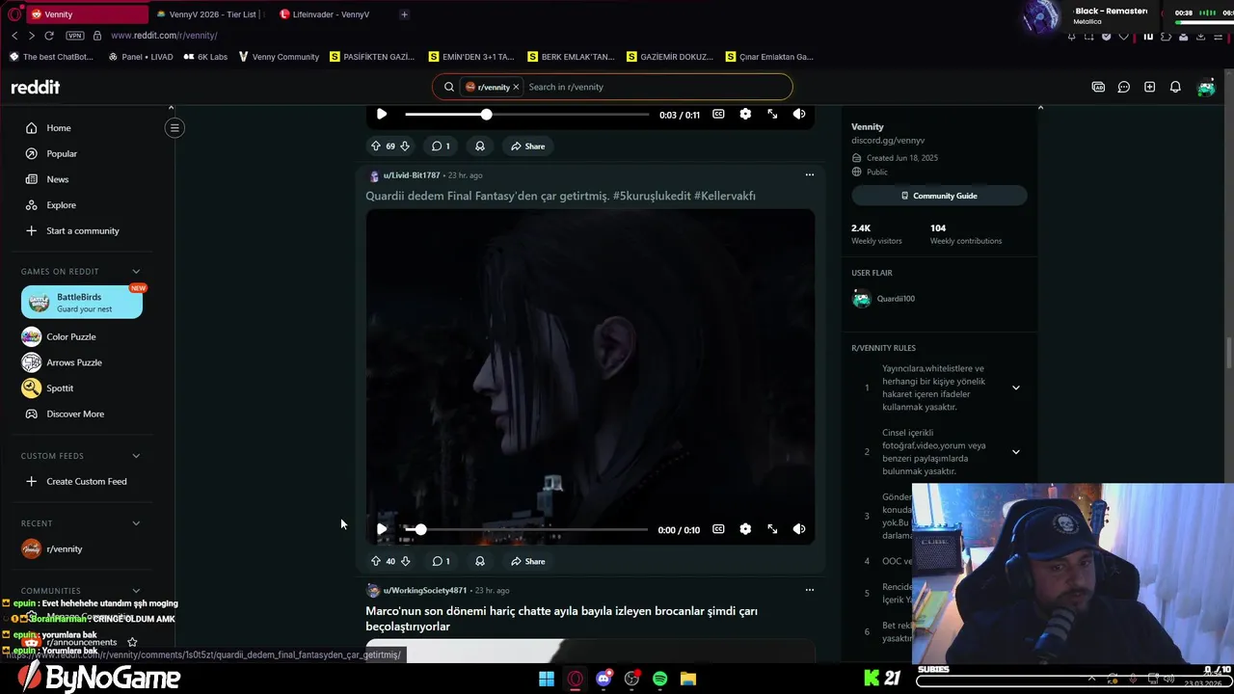Viewport: 1234px width, 694px height.
Task: Mute the top video at 0:03
Action: pos(799,114)
